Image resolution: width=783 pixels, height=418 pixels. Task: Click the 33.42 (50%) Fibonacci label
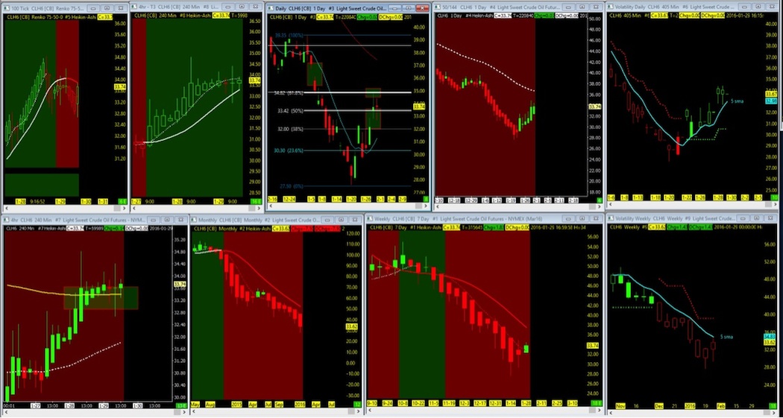tap(291, 111)
